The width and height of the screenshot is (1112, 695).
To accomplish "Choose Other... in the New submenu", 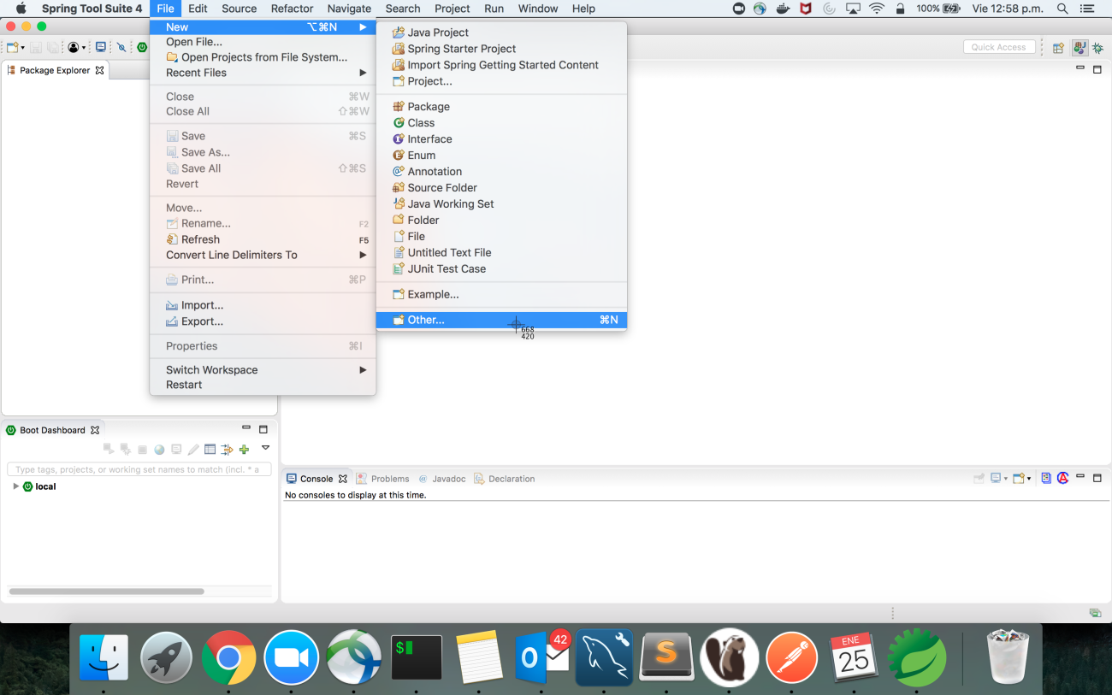I will (x=426, y=320).
